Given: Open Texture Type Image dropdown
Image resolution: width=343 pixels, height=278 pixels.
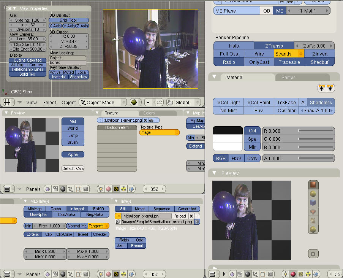Looking at the screenshot, I should pyautogui.click(x=160, y=133).
